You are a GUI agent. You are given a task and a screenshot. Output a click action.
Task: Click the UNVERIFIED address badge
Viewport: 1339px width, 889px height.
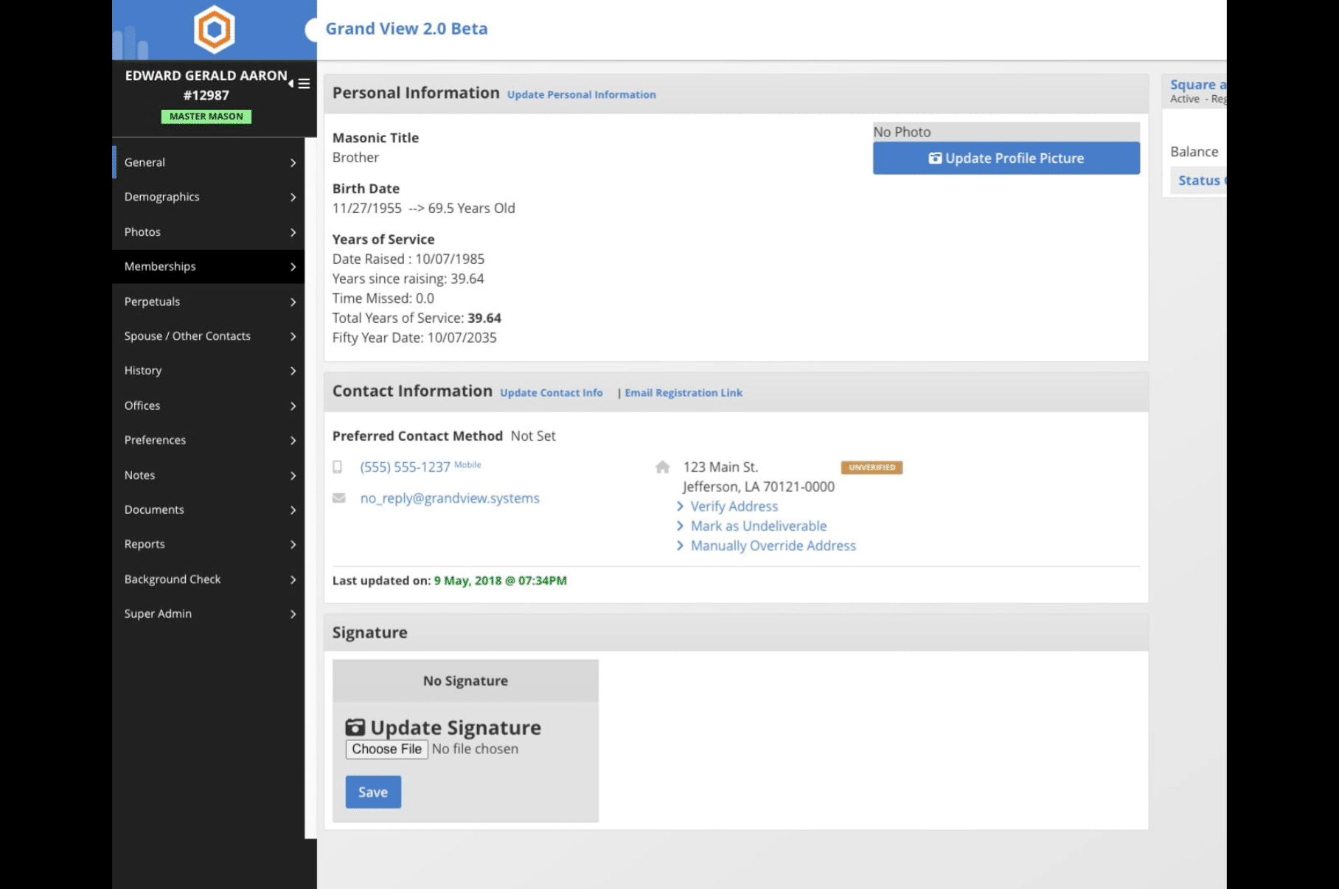click(872, 467)
